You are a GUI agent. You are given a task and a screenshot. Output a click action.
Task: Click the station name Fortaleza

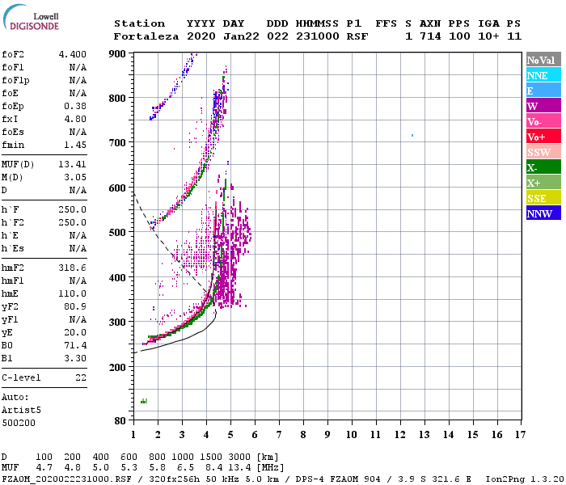146,36
